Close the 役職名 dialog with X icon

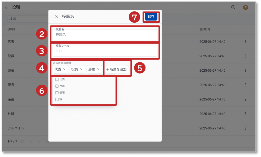(x=57, y=17)
